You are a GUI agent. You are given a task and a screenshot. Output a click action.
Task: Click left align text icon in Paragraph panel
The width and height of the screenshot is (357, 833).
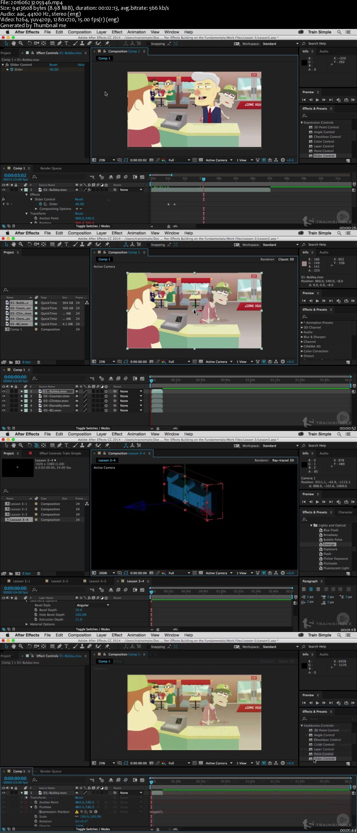(x=304, y=589)
